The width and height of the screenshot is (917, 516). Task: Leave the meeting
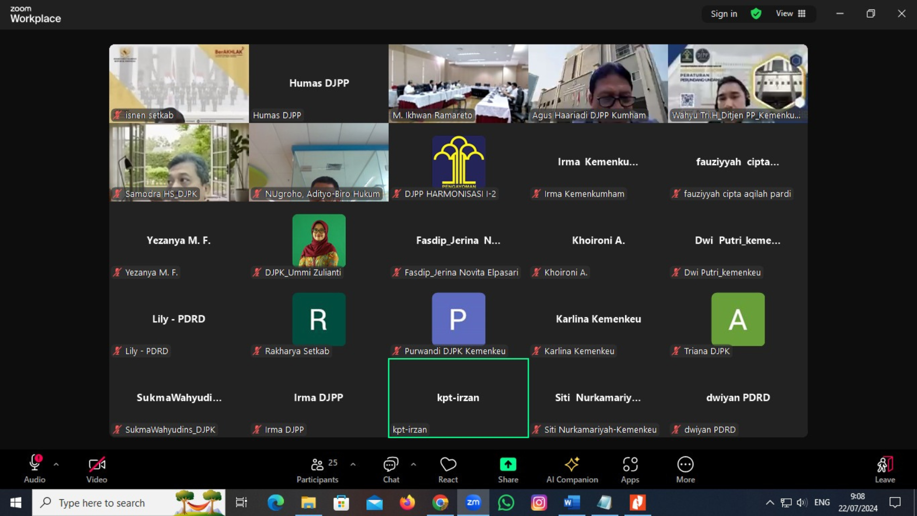click(885, 469)
